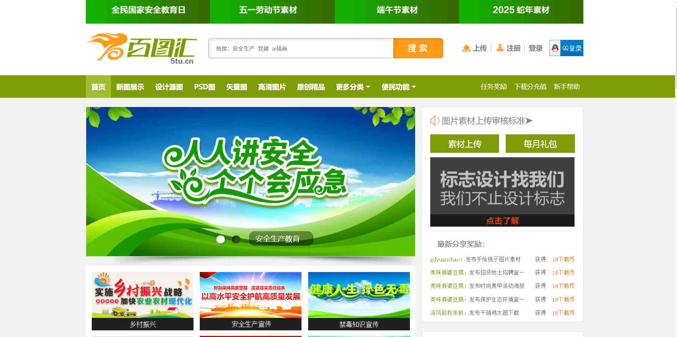
Task: Open the PSD图 navigation tab
Action: point(205,87)
